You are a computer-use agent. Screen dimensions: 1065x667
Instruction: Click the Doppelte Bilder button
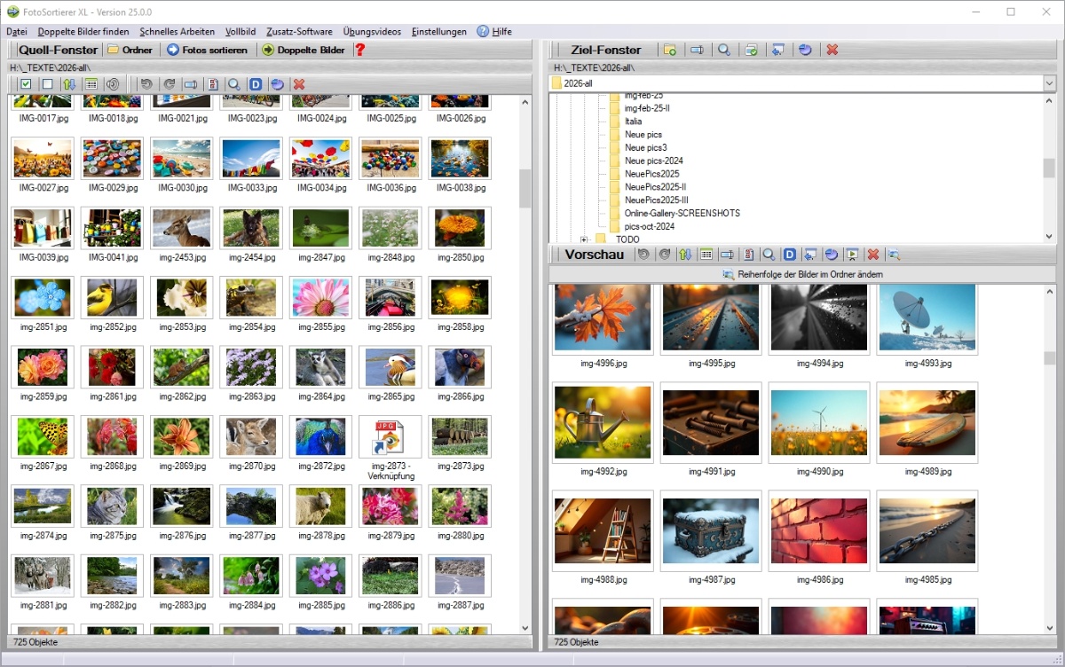(304, 50)
